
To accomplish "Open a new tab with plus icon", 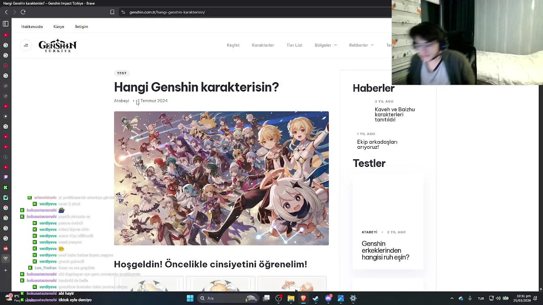I will tap(6, 270).
